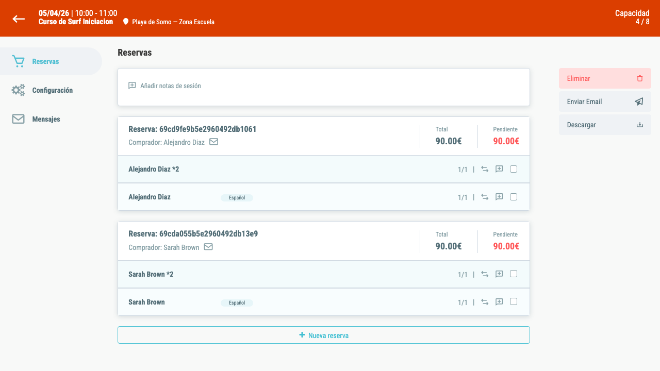
Task: Click swap icon on Sarah Brown *2 row
Action: (485, 274)
